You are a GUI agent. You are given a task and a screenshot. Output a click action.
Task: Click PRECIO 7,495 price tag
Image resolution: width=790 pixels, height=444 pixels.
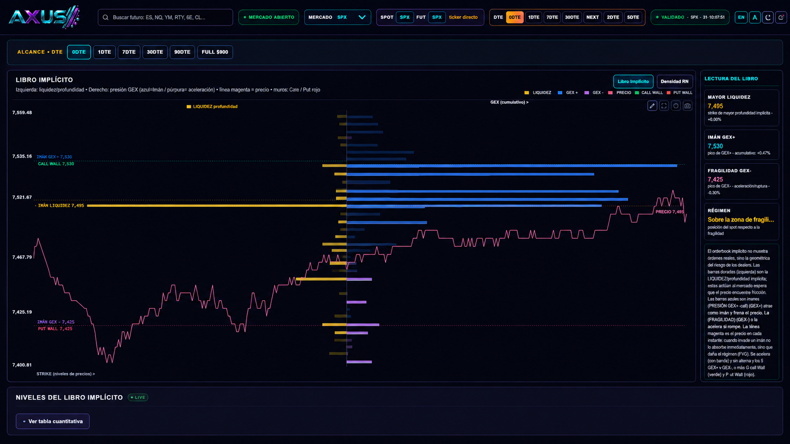(670, 212)
